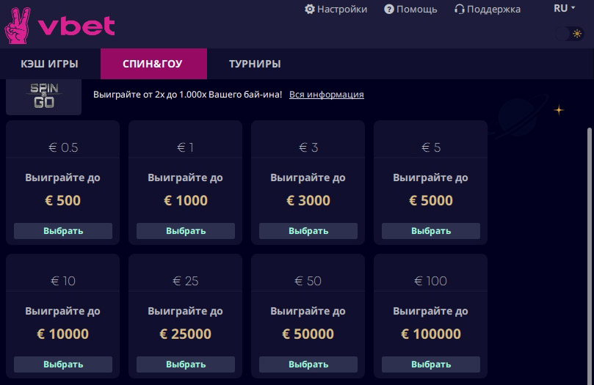Choose the €5 buy-in Выбрать button
The height and width of the screenshot is (385, 594).
[x=431, y=231]
